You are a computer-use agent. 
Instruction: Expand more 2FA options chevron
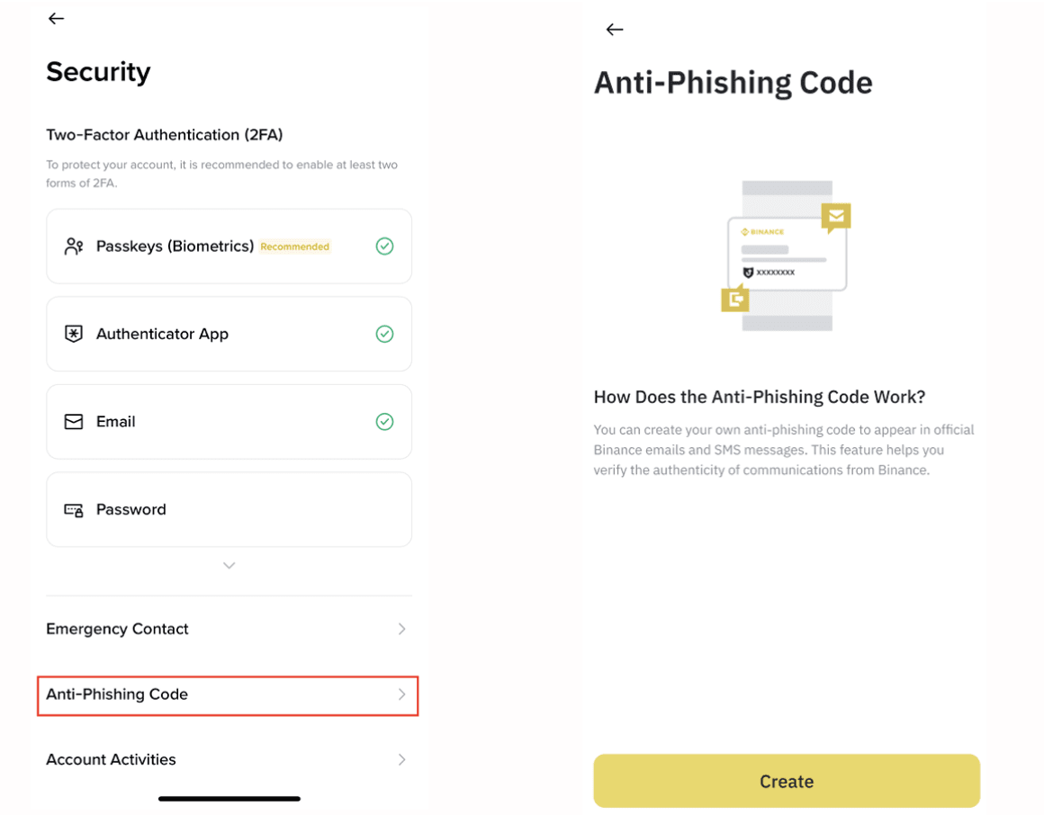pos(229,566)
